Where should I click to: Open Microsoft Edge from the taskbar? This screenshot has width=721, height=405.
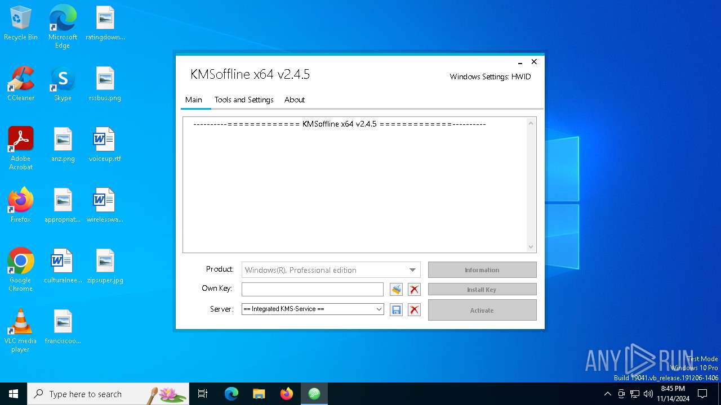(x=232, y=394)
